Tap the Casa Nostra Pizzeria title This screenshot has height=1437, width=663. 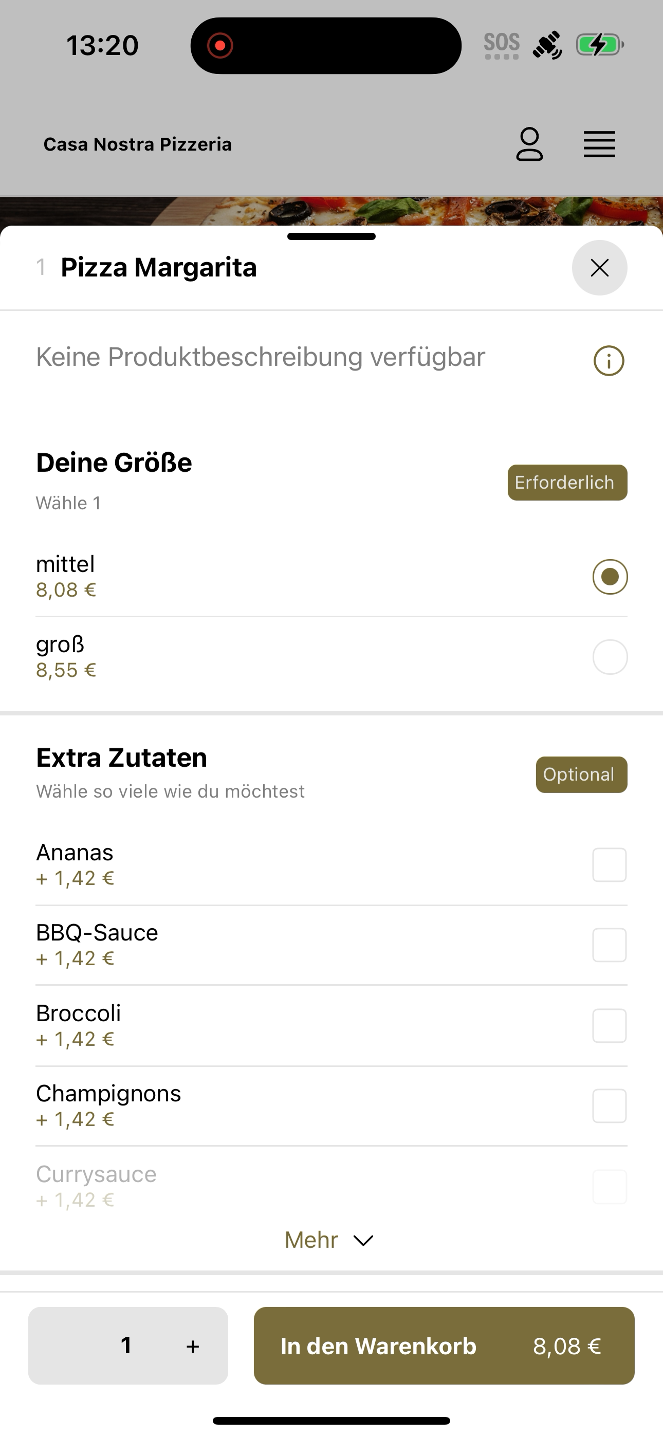(137, 144)
